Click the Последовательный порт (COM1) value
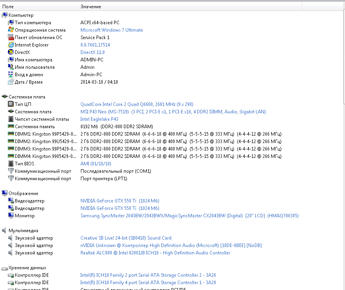345x290 pixels. (x=116, y=171)
